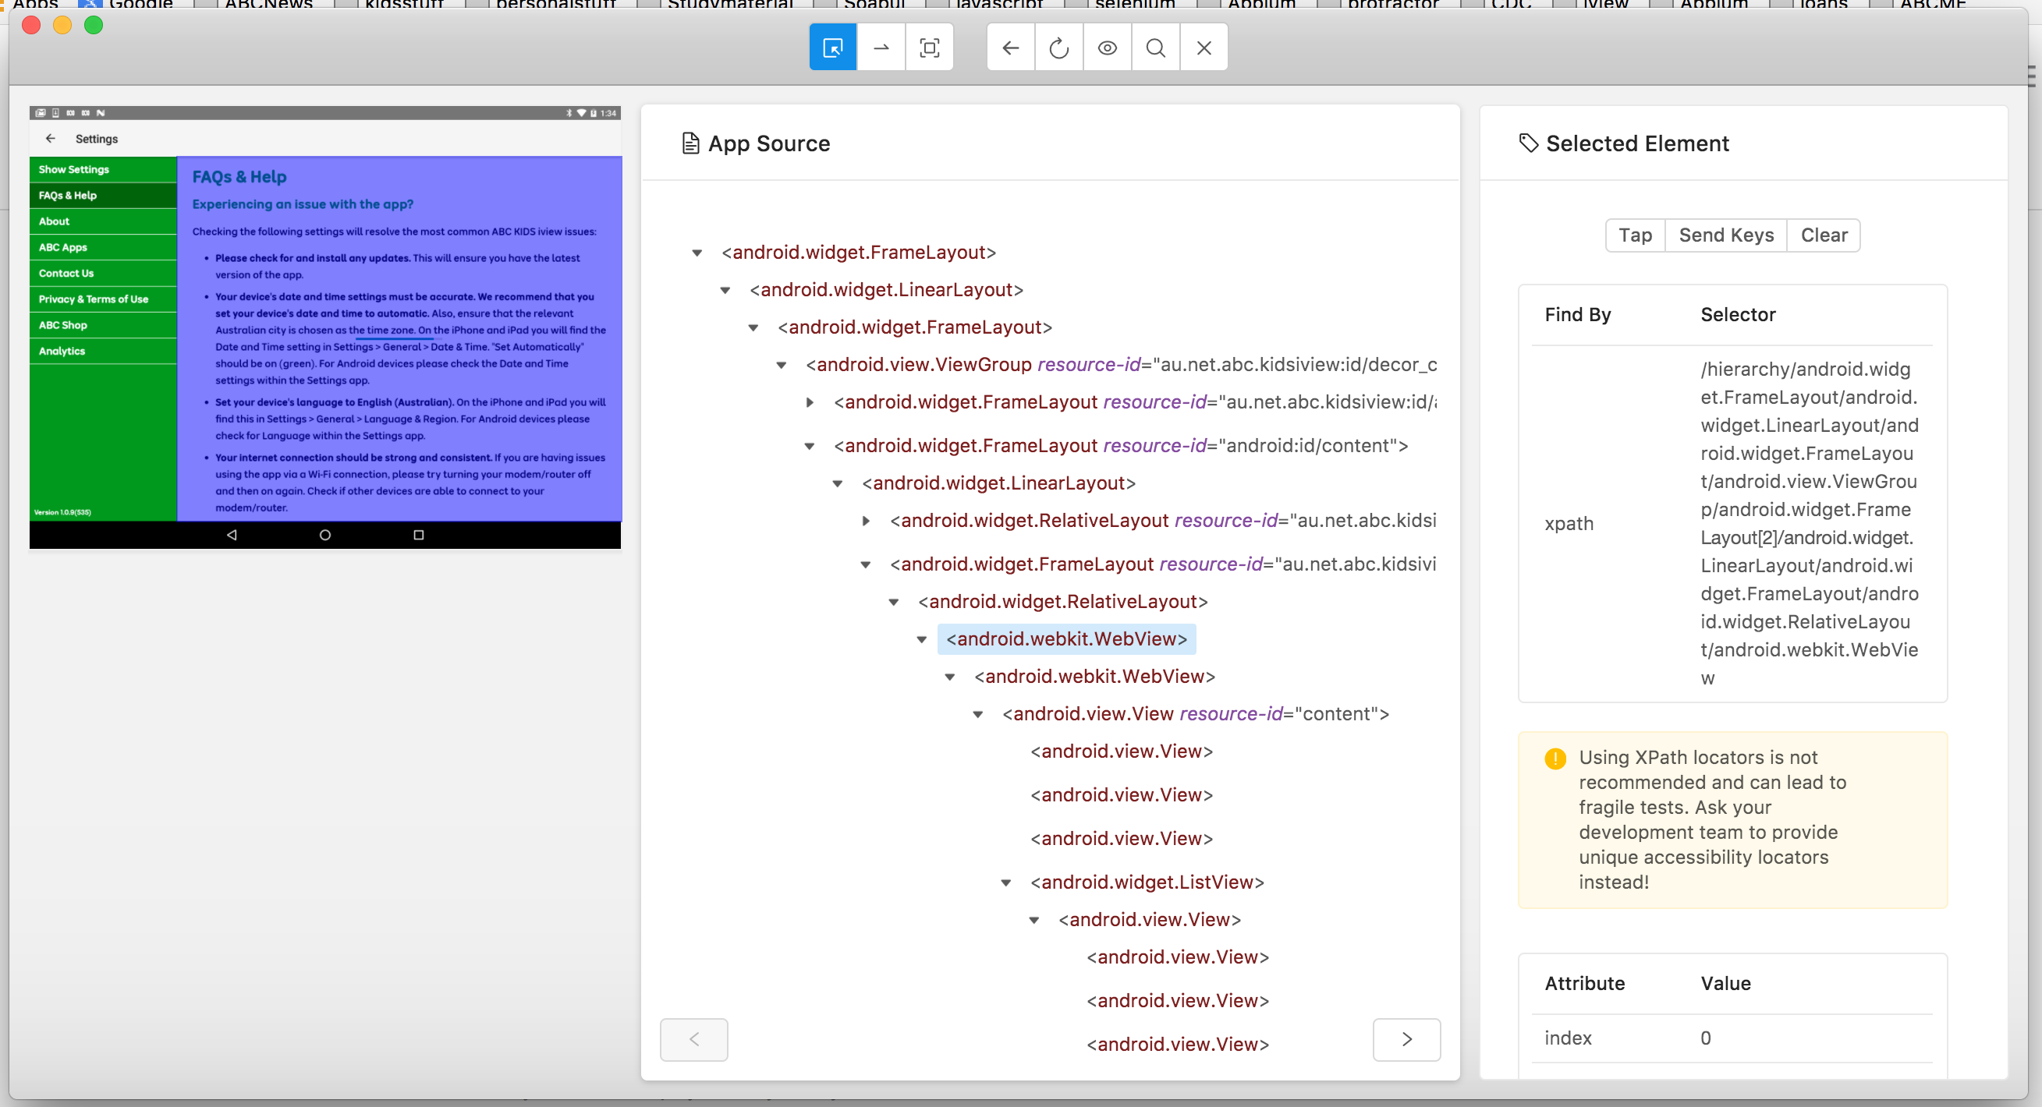2042x1107 pixels.
Task: Select Contact Us in settings sidebar
Action: tap(66, 274)
